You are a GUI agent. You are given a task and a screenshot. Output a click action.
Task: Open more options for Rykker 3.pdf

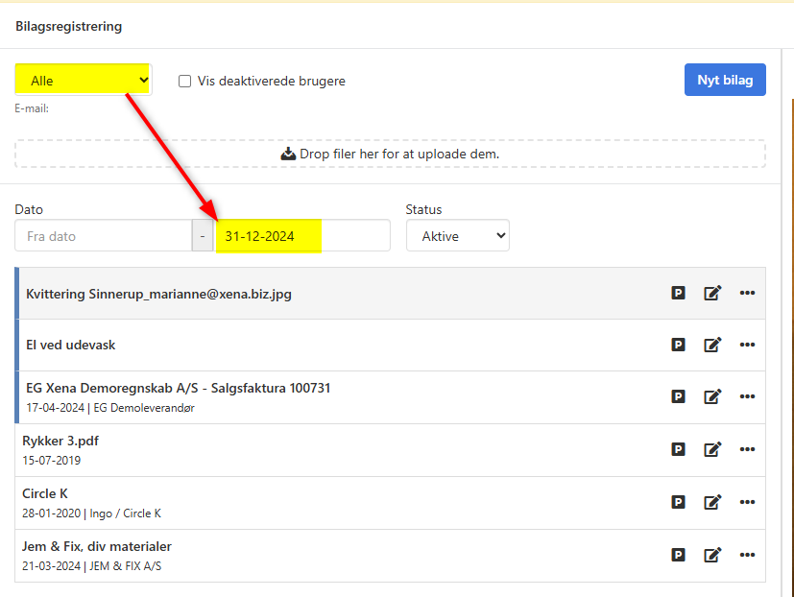point(748,449)
